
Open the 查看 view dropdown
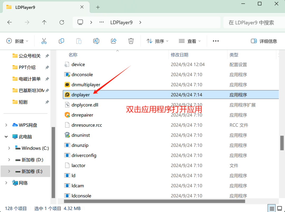[190, 41]
